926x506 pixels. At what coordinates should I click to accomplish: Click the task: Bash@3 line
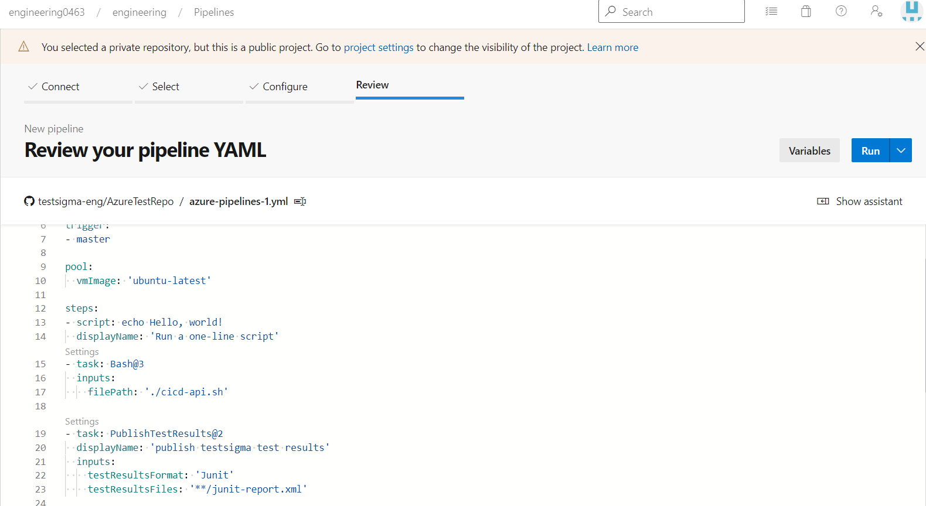tap(105, 364)
